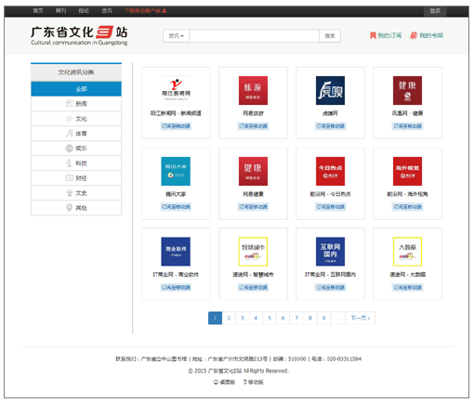
Task: Open the 网易健康 red 健康 thumbnail
Action: click(253, 171)
